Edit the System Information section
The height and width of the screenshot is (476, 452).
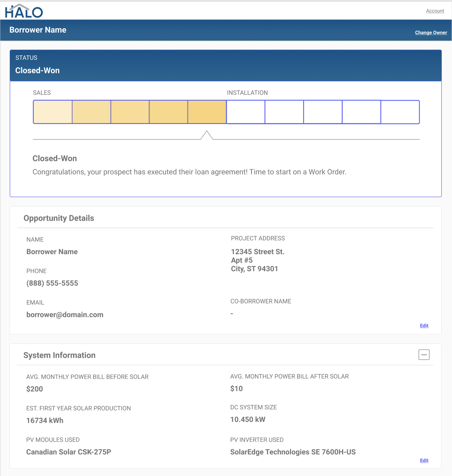(x=424, y=461)
